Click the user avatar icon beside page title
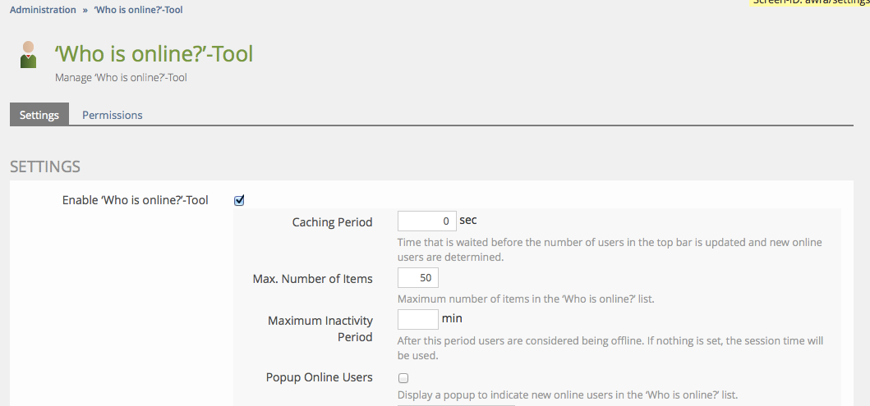This screenshot has width=870, height=406. (x=28, y=55)
